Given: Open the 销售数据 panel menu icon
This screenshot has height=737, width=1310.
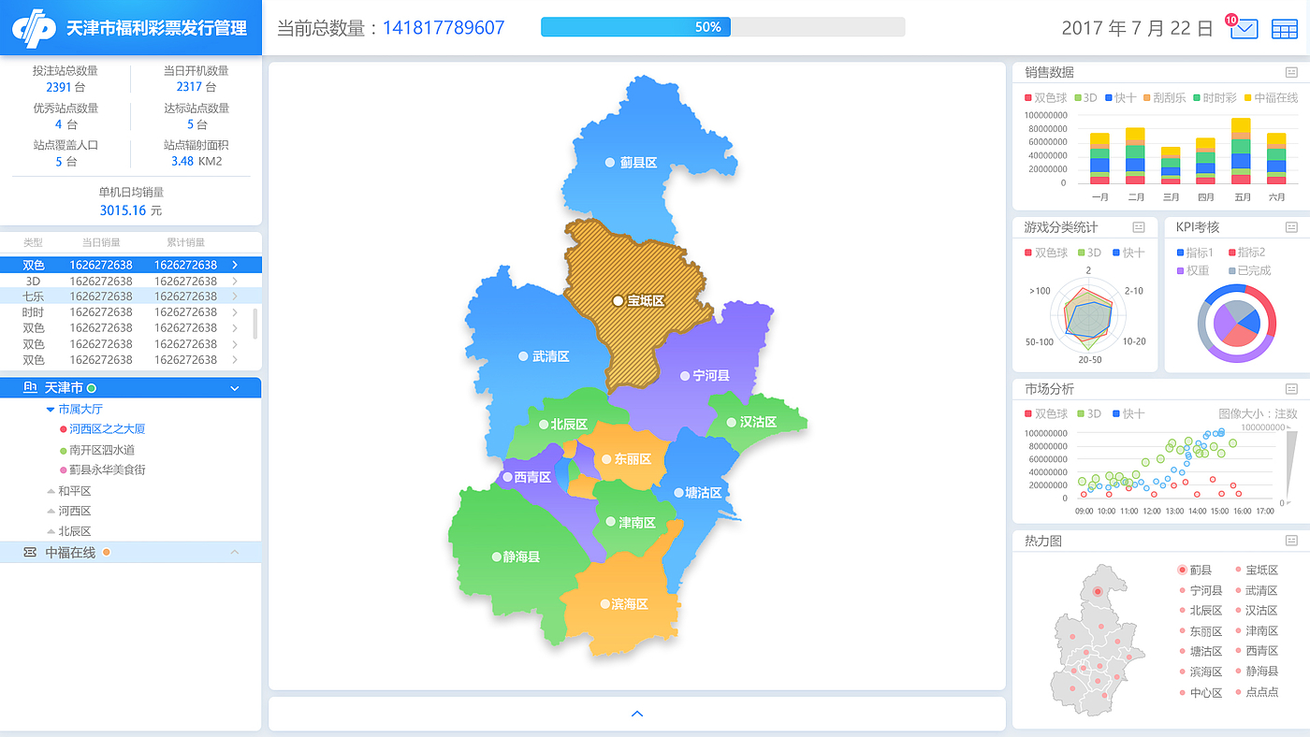Looking at the screenshot, I should tap(1291, 72).
